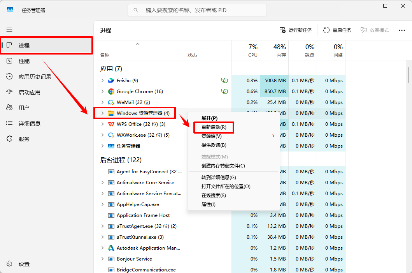The height and width of the screenshot is (273, 412).
Task: Click the WXWork.exe app icon
Action: click(111, 135)
